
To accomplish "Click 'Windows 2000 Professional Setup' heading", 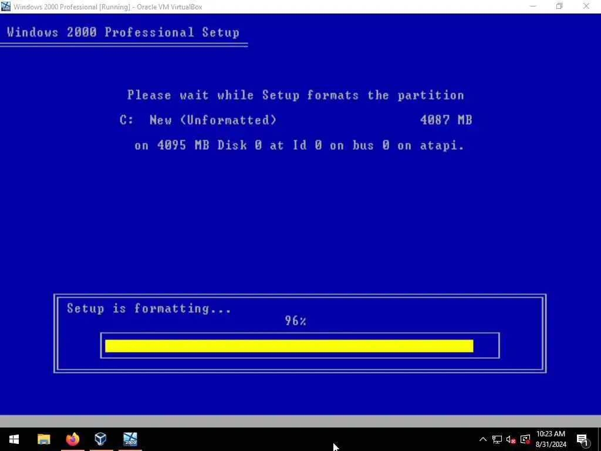I will click(123, 32).
